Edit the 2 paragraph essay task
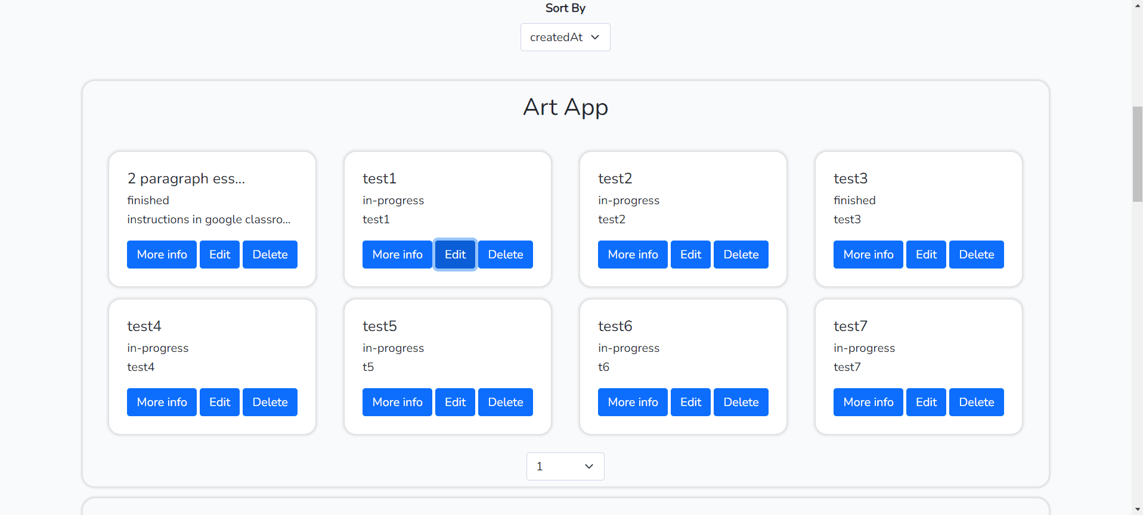This screenshot has width=1143, height=515. point(219,255)
